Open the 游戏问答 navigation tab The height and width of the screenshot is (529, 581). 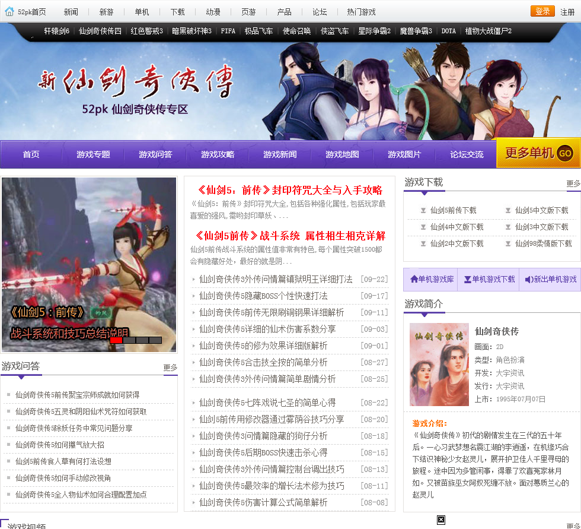tap(155, 154)
